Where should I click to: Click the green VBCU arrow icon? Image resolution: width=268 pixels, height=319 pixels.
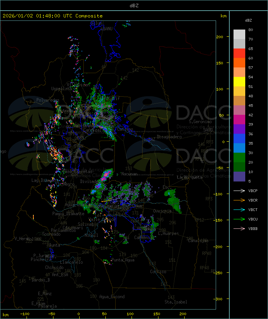[x=239, y=219]
